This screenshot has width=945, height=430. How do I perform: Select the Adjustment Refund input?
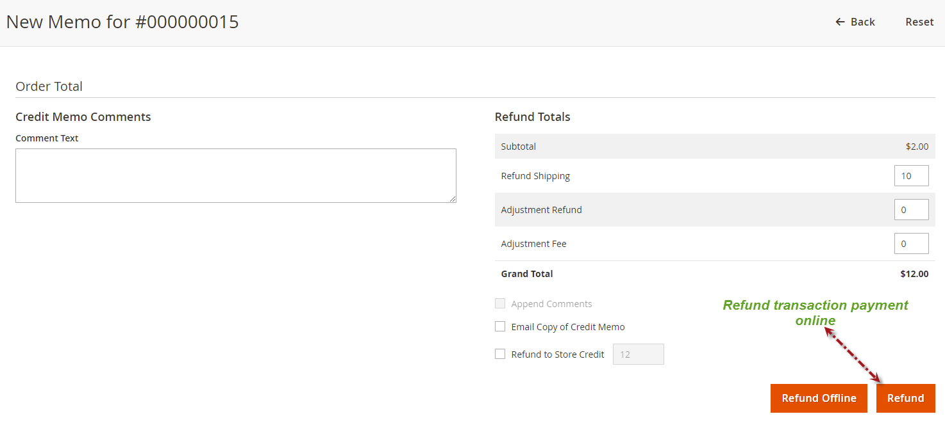click(911, 210)
